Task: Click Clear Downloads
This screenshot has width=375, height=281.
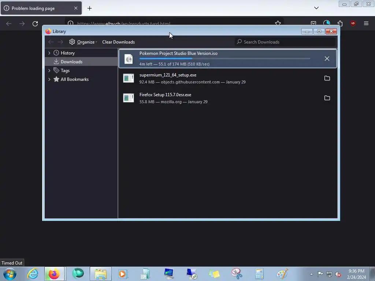Action: (118, 42)
